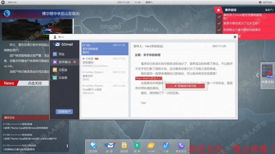Launch the 破解 crack tool icon

tap(137, 146)
